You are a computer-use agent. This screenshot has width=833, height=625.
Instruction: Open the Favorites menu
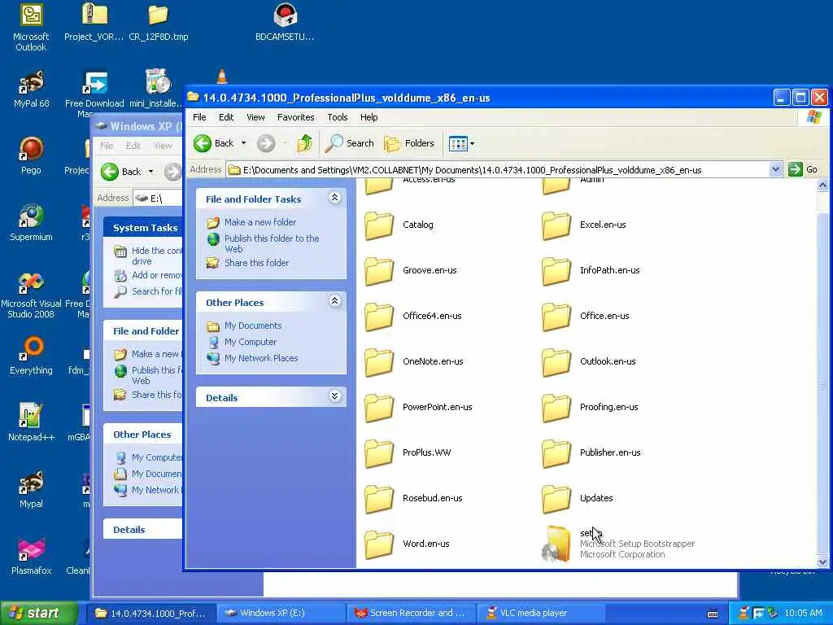click(x=295, y=117)
